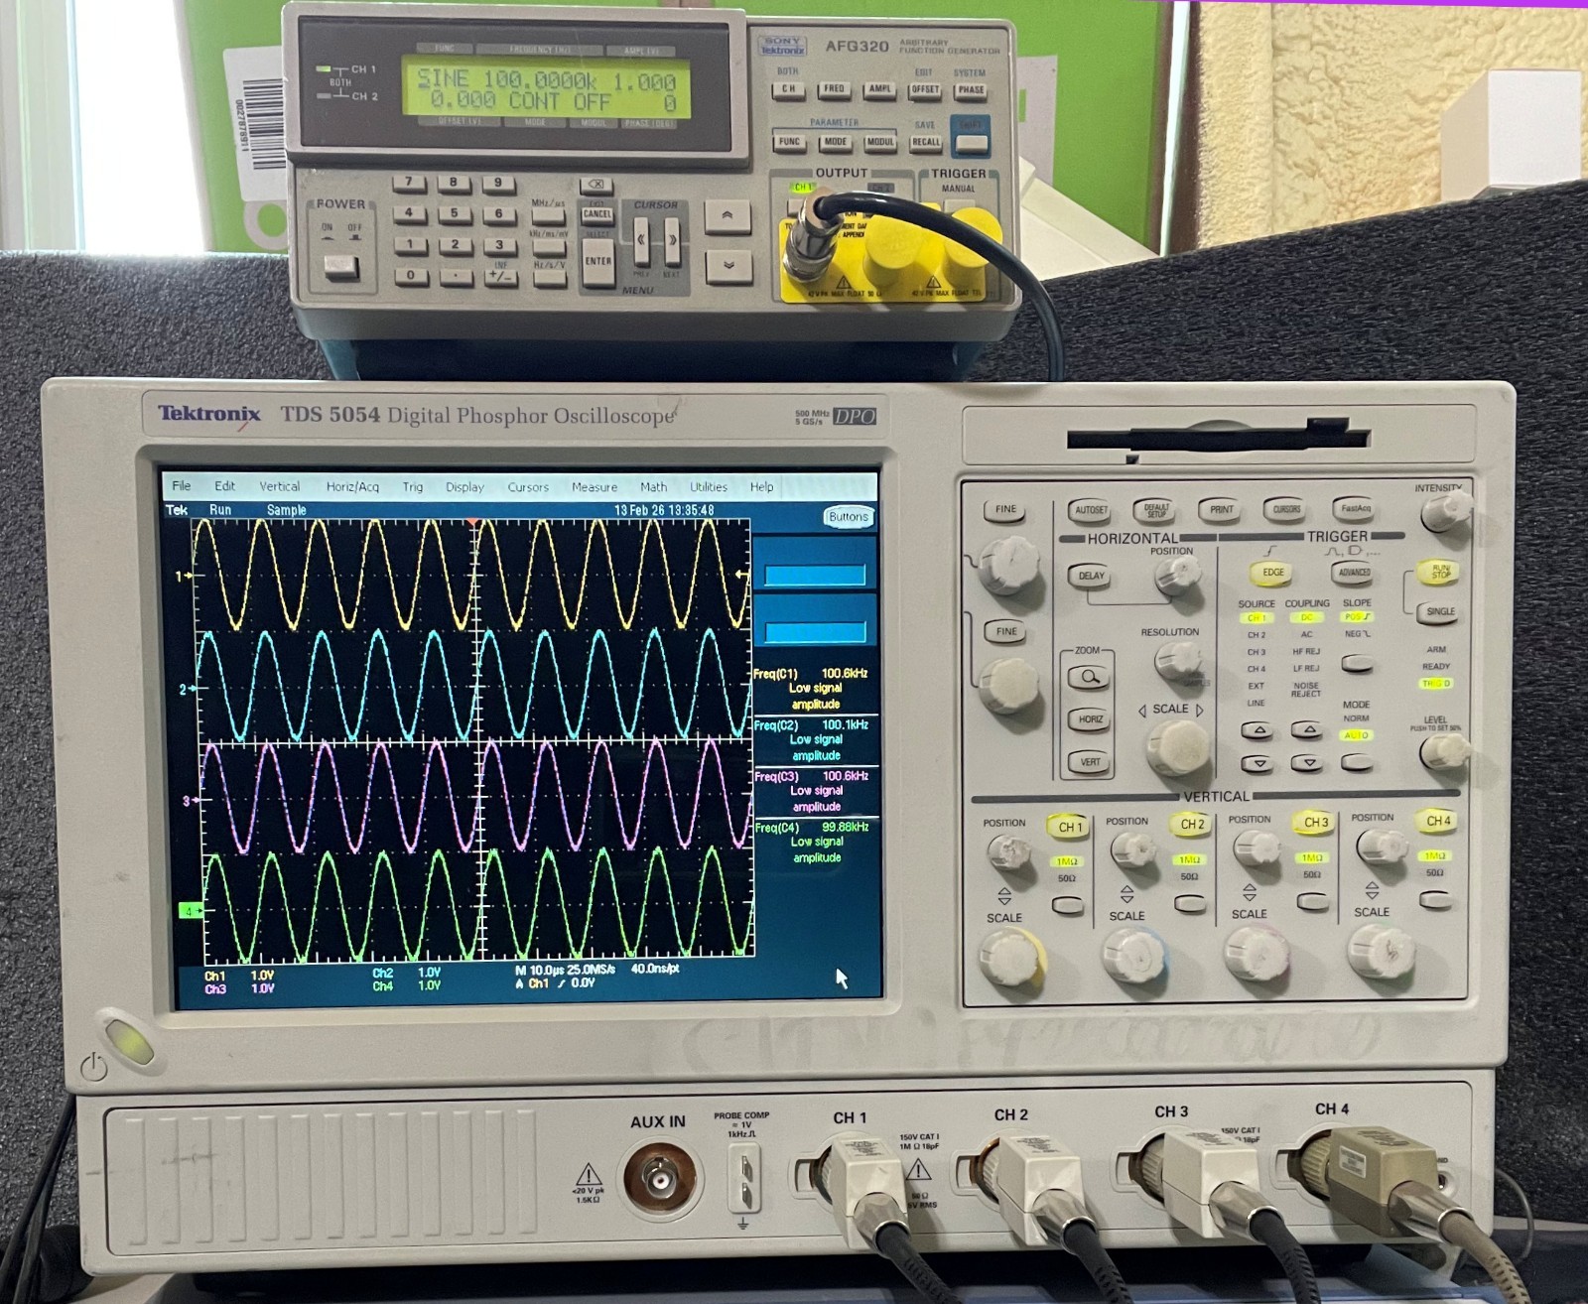The width and height of the screenshot is (1588, 1304).
Task: Push trigger coupling down-arrow button
Action: 1307,763
